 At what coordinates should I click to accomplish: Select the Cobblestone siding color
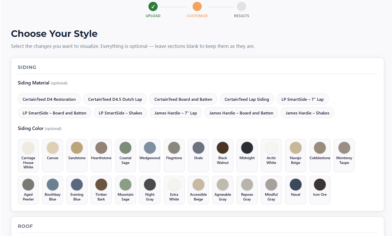click(320, 155)
